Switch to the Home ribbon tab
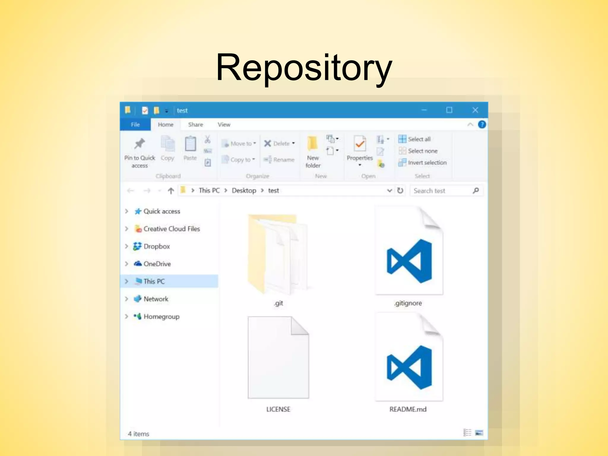Image resolution: width=608 pixels, height=456 pixels. (x=166, y=125)
